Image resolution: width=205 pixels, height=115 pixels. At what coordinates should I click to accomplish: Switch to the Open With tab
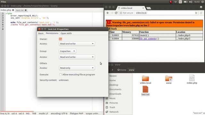66,33
